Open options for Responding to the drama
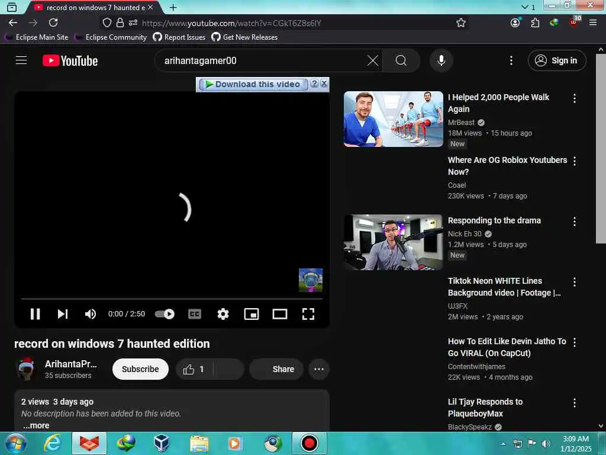This screenshot has height=455, width=606. click(x=574, y=222)
